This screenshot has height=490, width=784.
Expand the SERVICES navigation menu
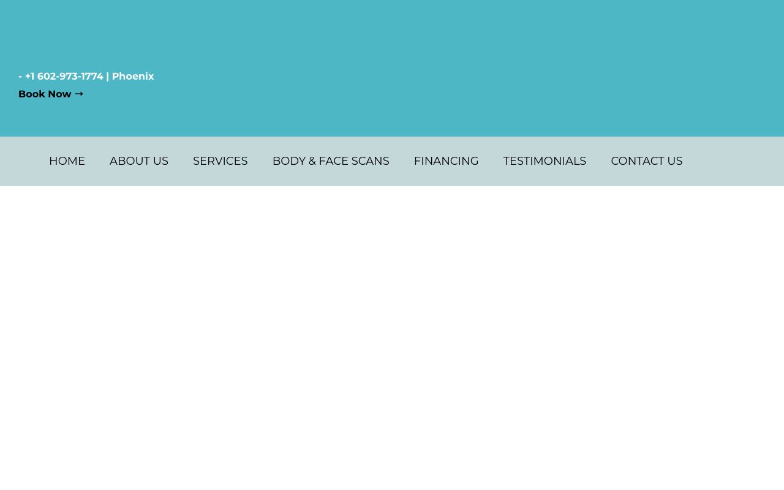coord(220,161)
